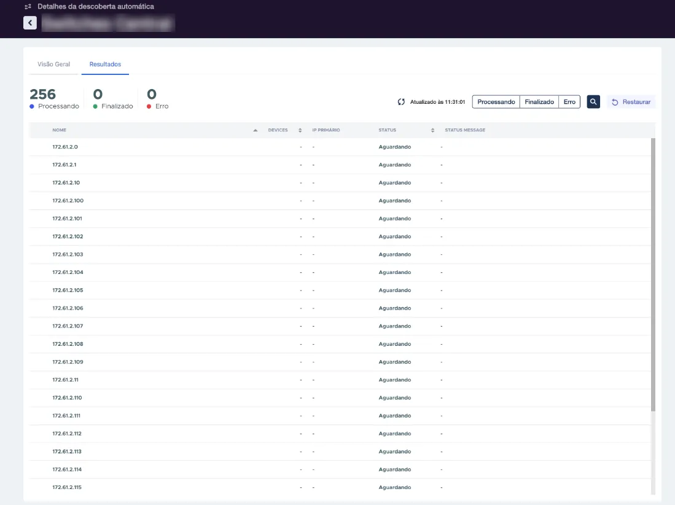Click the 'Atualizado às 11:31:01' timestamp

tap(437, 102)
